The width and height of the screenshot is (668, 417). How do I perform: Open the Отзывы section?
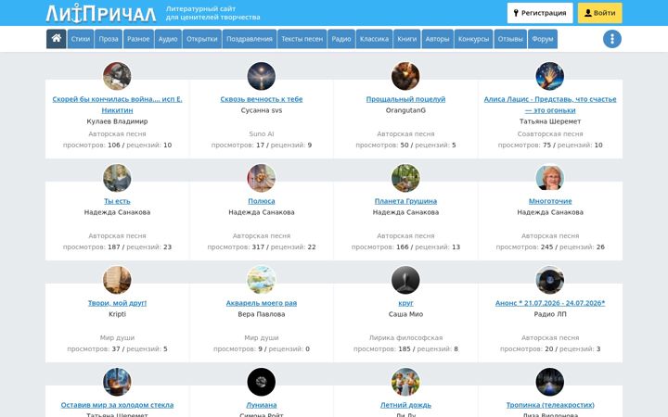510,39
